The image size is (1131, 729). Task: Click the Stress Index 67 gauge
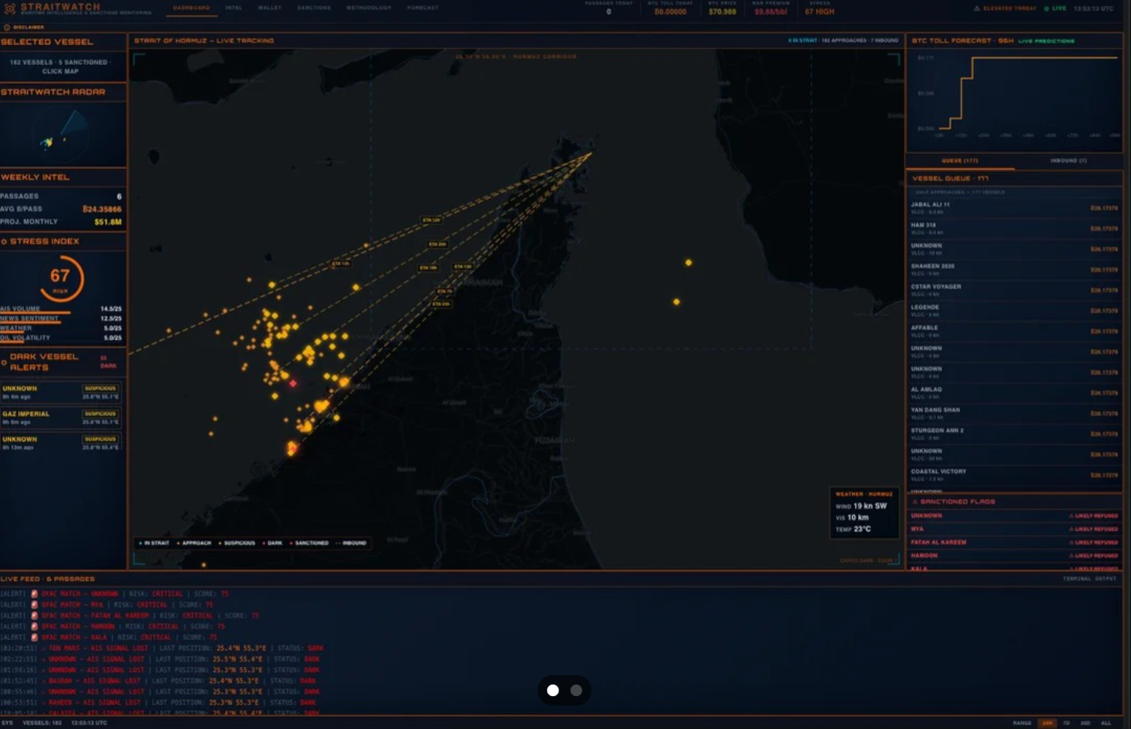pyautogui.click(x=61, y=278)
